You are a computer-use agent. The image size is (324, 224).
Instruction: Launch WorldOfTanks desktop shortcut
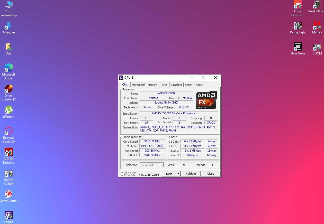tap(317, 7)
